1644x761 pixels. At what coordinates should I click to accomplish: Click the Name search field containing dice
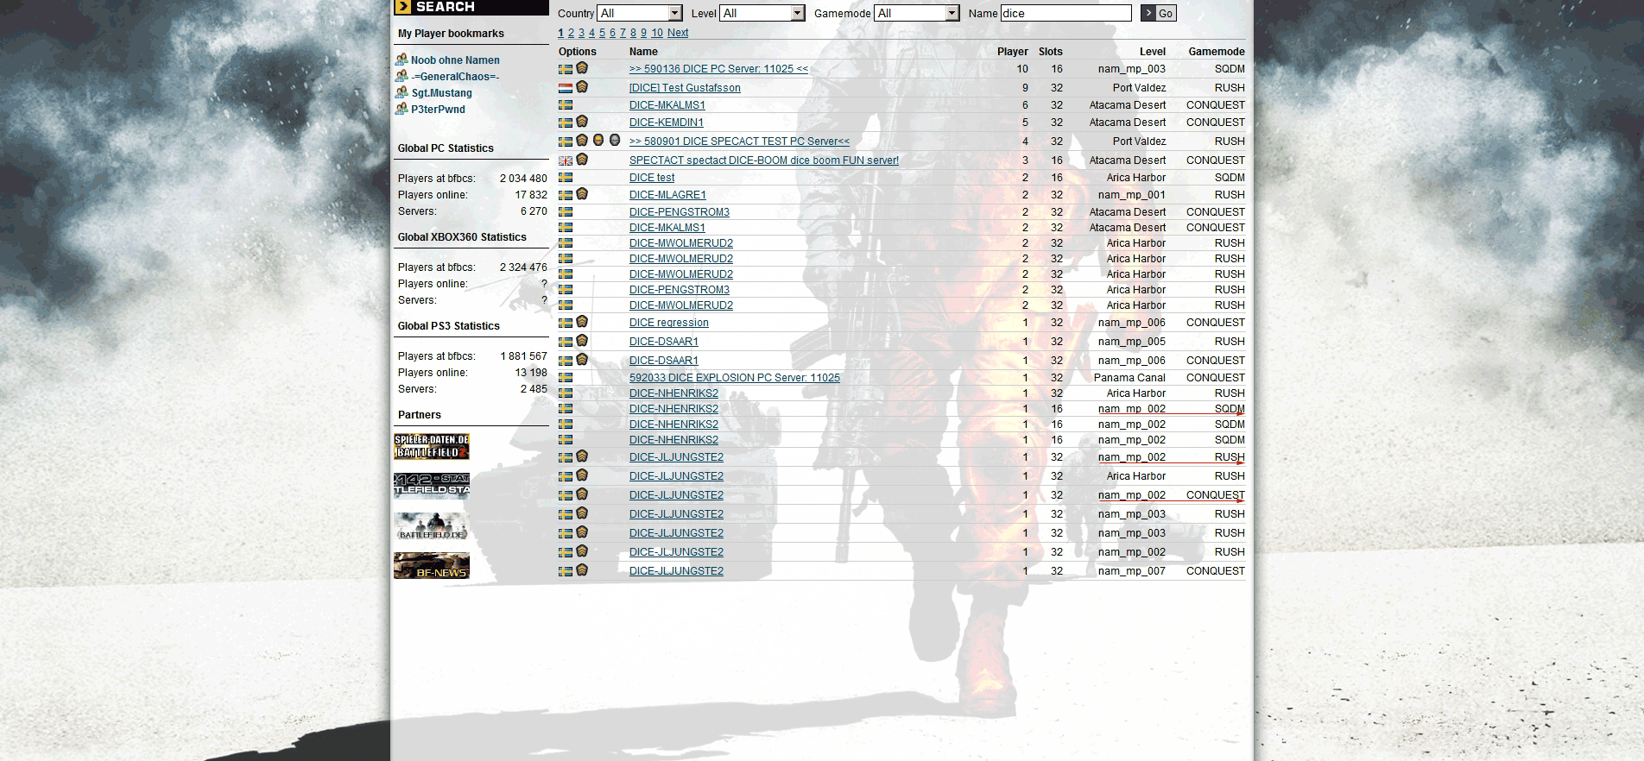1066,13
